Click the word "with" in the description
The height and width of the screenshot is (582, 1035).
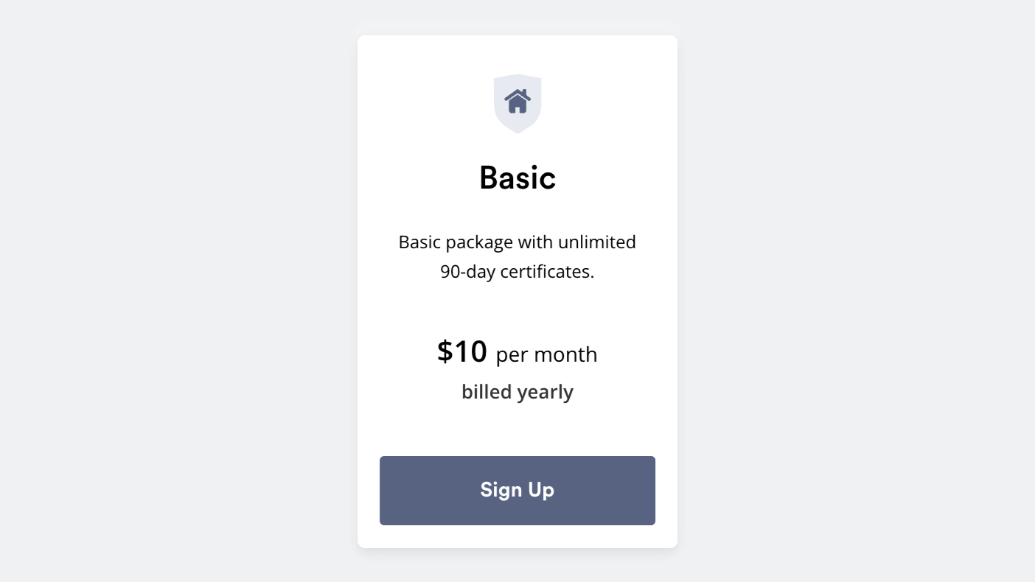point(536,242)
